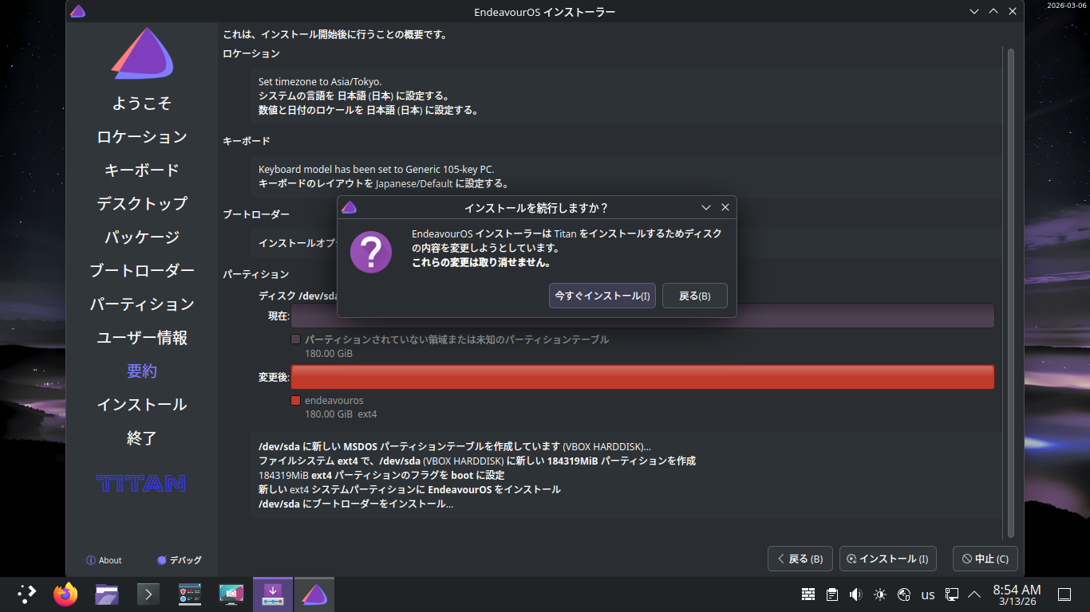Click the ロケーション heading in the summary

[251, 53]
